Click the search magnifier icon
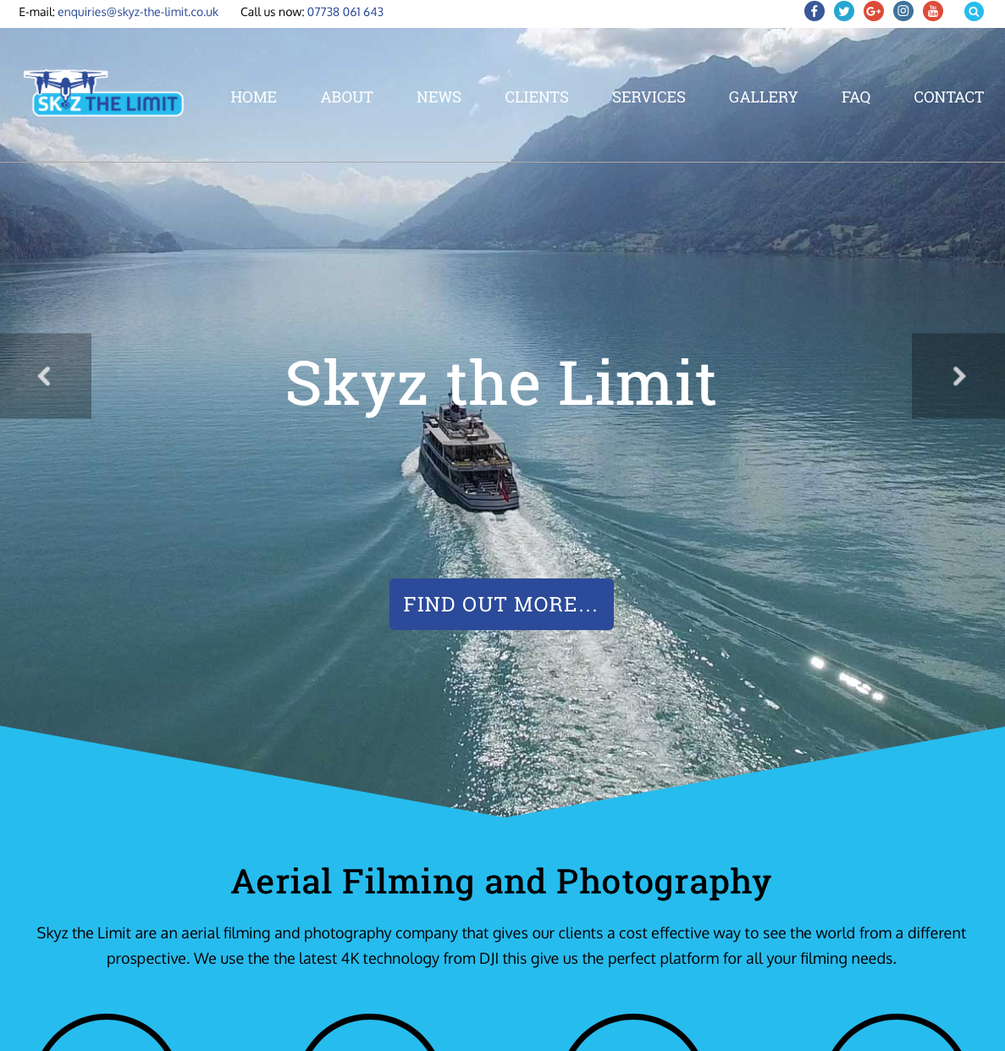 click(x=974, y=12)
